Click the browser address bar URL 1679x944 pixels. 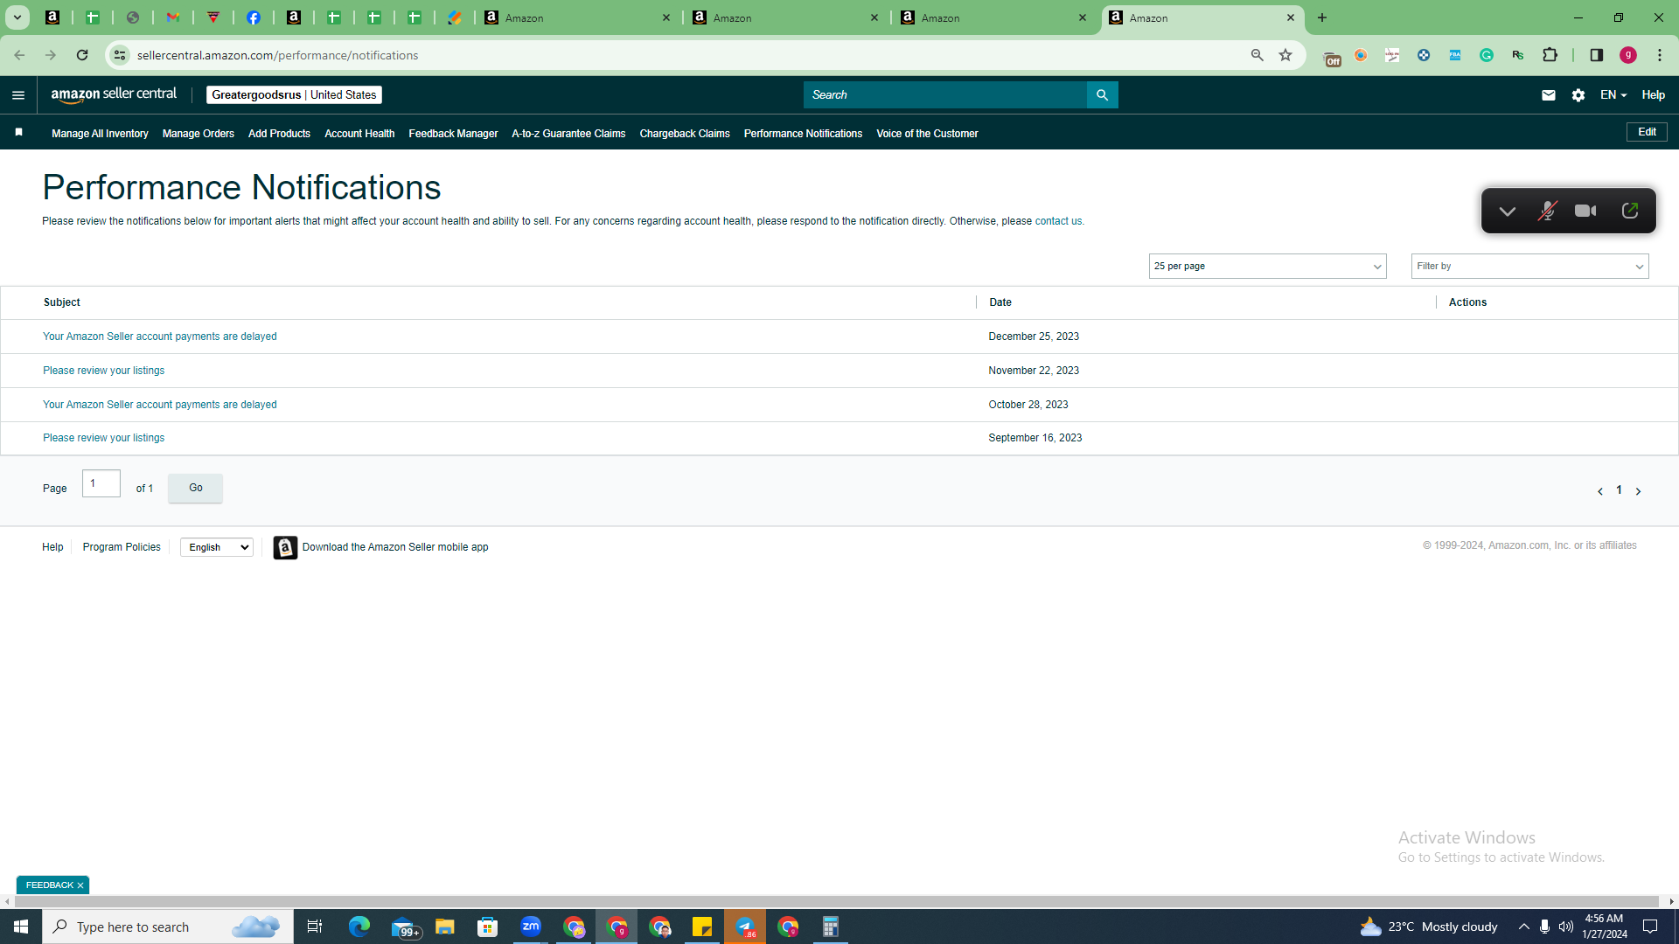click(278, 55)
